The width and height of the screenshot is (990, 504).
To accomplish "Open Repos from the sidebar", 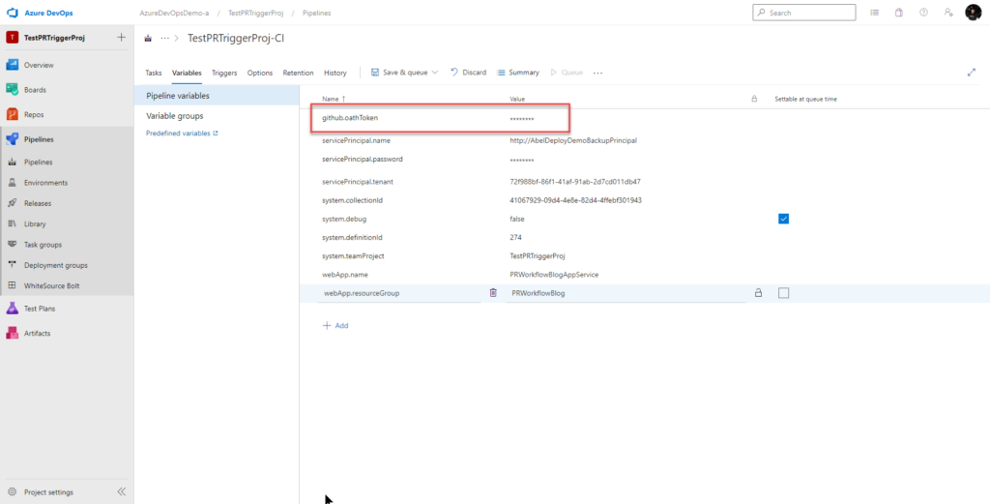I will point(34,114).
